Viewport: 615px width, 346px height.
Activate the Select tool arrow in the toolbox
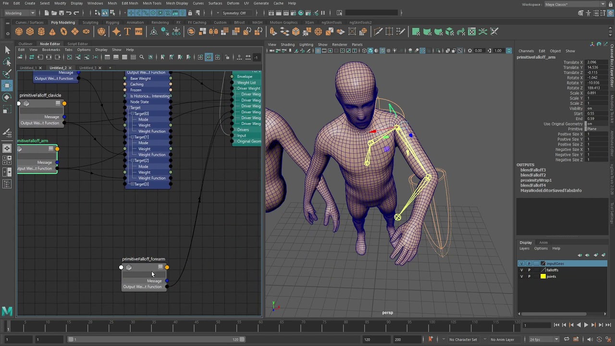click(x=7, y=50)
